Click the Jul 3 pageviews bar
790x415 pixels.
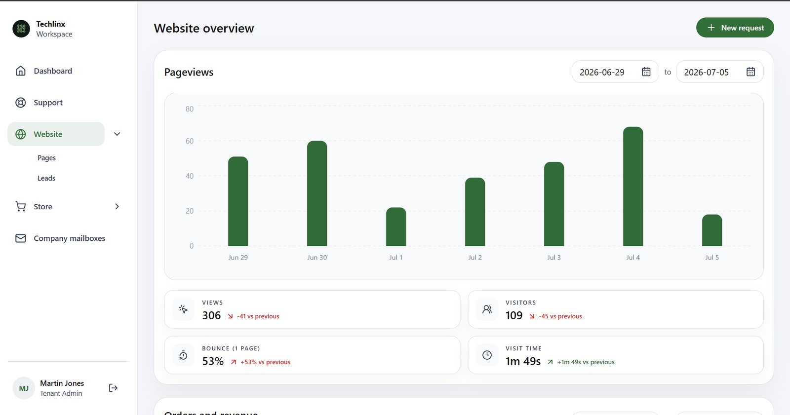pyautogui.click(x=554, y=204)
